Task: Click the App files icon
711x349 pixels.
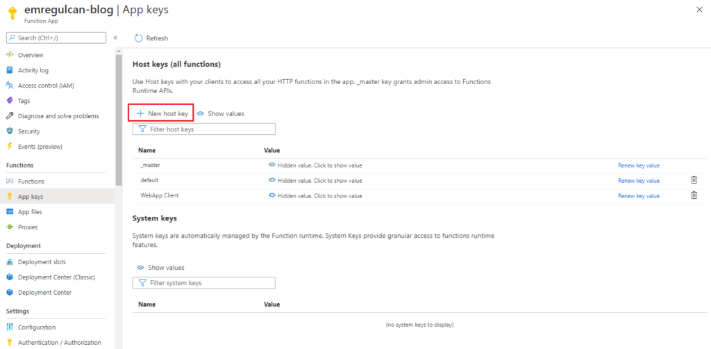Action: pyautogui.click(x=10, y=212)
